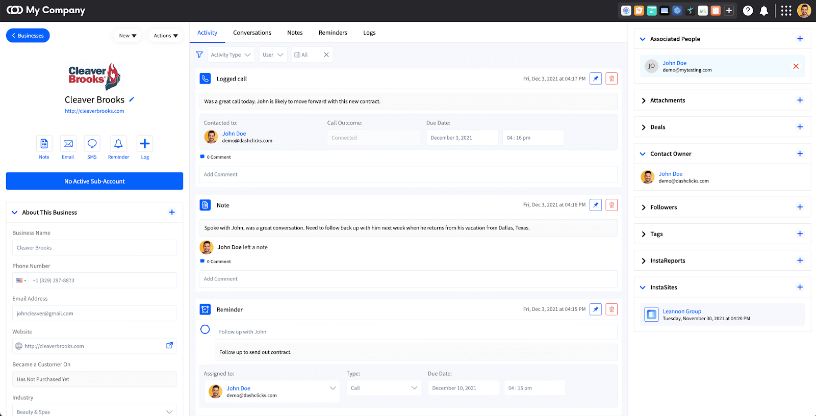The height and width of the screenshot is (416, 816).
Task: Click the No Active Sub-Account button
Action: pyautogui.click(x=94, y=181)
